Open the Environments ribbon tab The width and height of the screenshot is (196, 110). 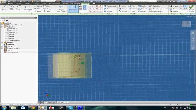pos(55,4)
